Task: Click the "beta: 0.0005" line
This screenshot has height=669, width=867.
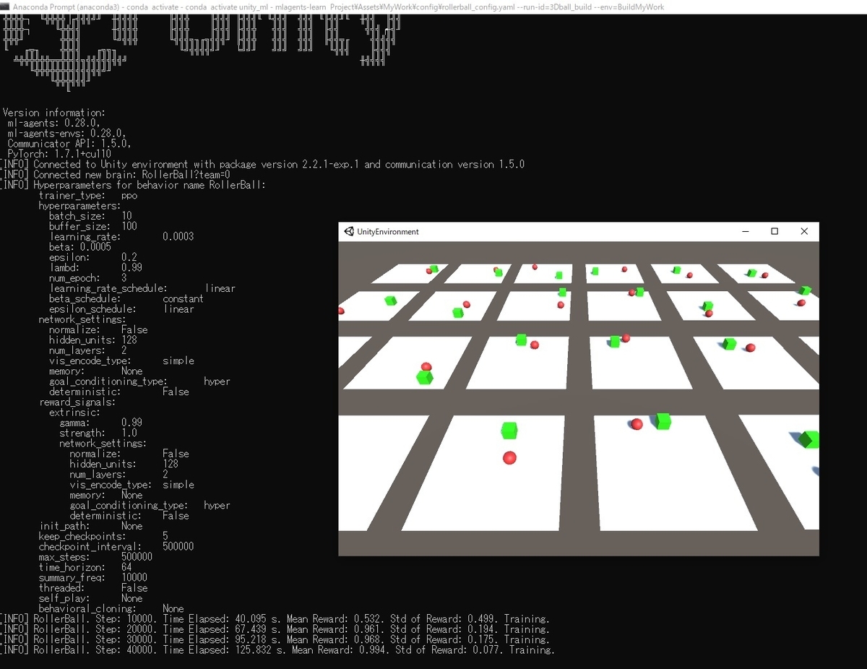Action: click(80, 247)
